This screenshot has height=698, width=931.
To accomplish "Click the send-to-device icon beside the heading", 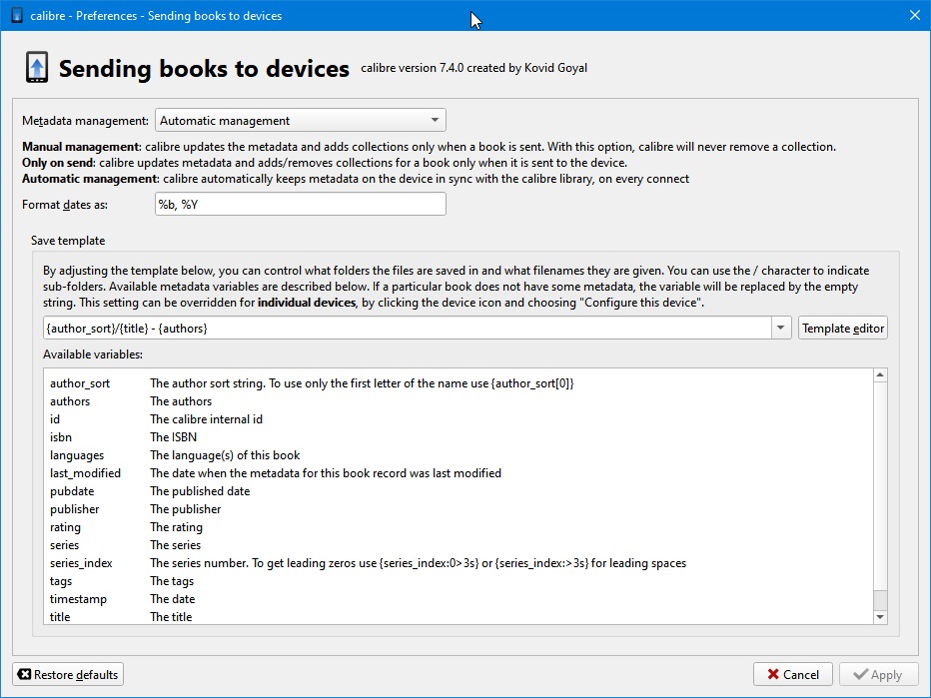I will pyautogui.click(x=37, y=68).
